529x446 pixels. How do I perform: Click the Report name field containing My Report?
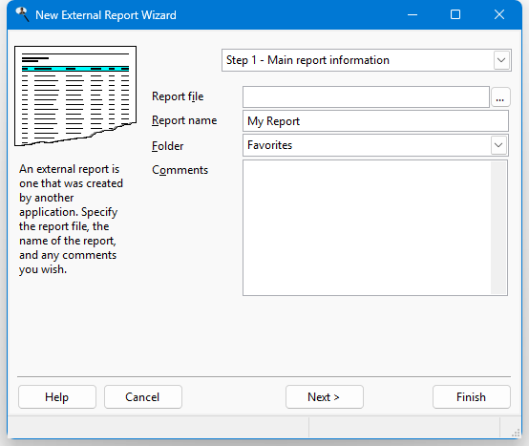[375, 121]
